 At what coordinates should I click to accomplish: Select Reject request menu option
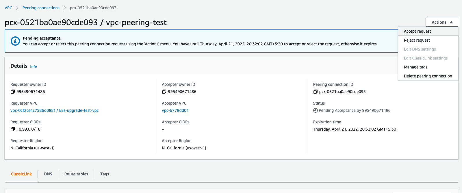tap(417, 40)
